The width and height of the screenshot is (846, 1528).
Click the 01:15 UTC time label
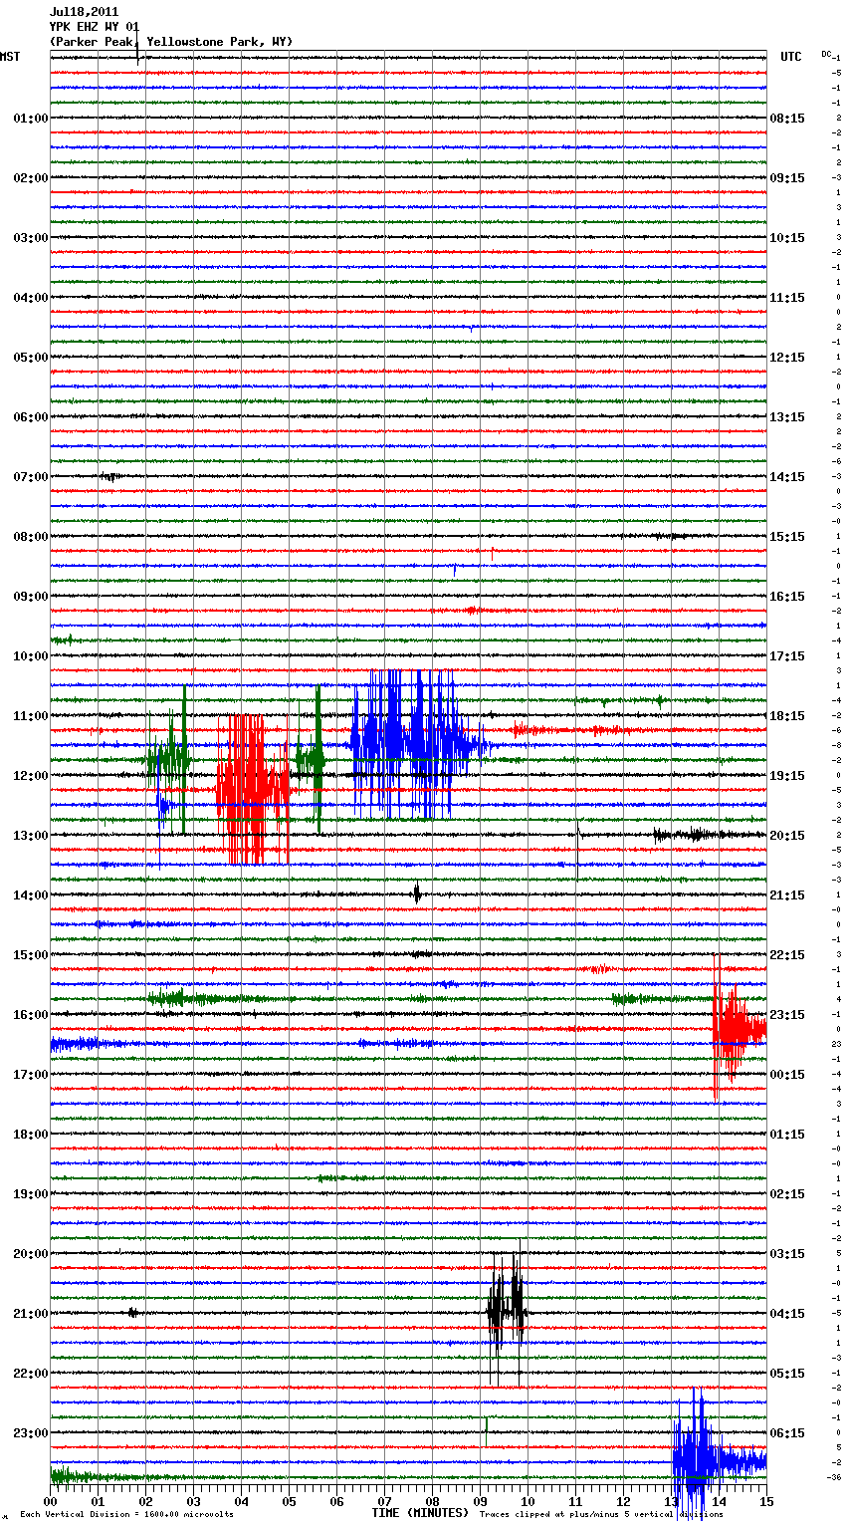point(787,1135)
